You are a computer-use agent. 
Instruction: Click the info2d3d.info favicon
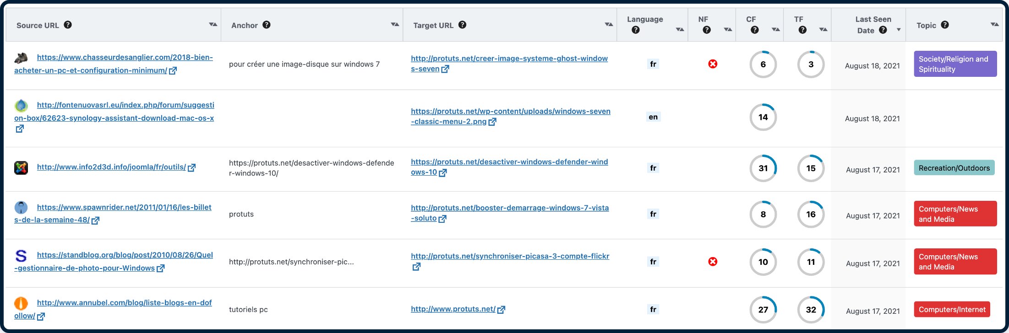(x=21, y=168)
